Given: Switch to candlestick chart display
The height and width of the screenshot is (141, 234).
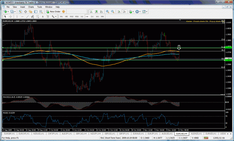Looking at the screenshot, I should (96, 12).
